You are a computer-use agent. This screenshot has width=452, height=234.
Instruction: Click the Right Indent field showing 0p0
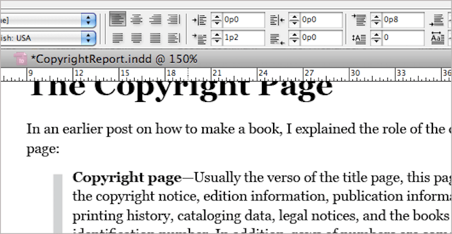coord(321,20)
